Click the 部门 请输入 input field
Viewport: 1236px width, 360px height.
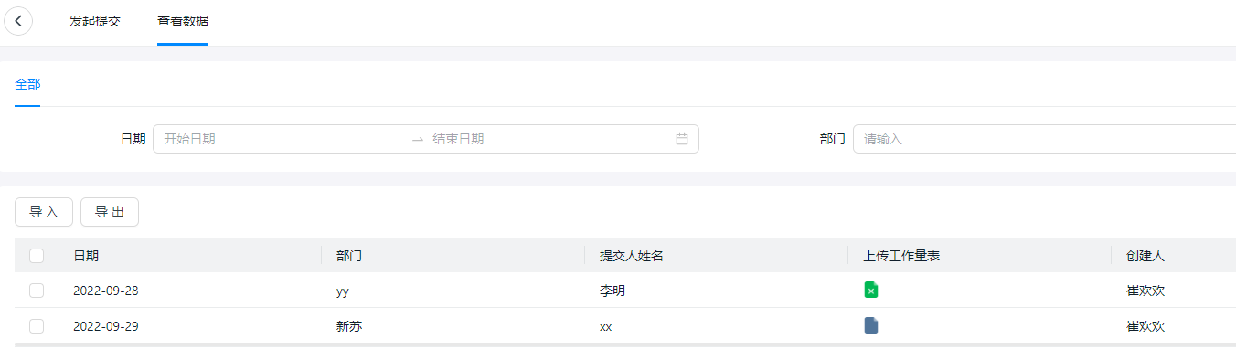[x=1044, y=139]
